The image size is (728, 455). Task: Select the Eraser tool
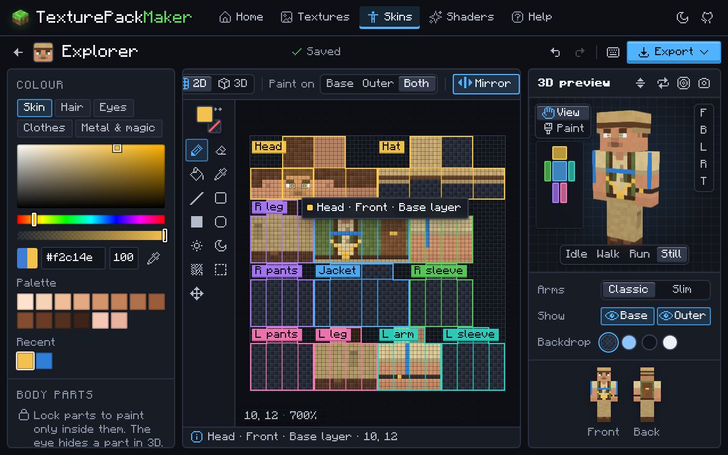[221, 150]
